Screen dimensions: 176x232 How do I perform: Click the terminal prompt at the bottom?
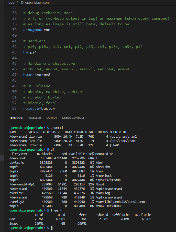(51, 228)
